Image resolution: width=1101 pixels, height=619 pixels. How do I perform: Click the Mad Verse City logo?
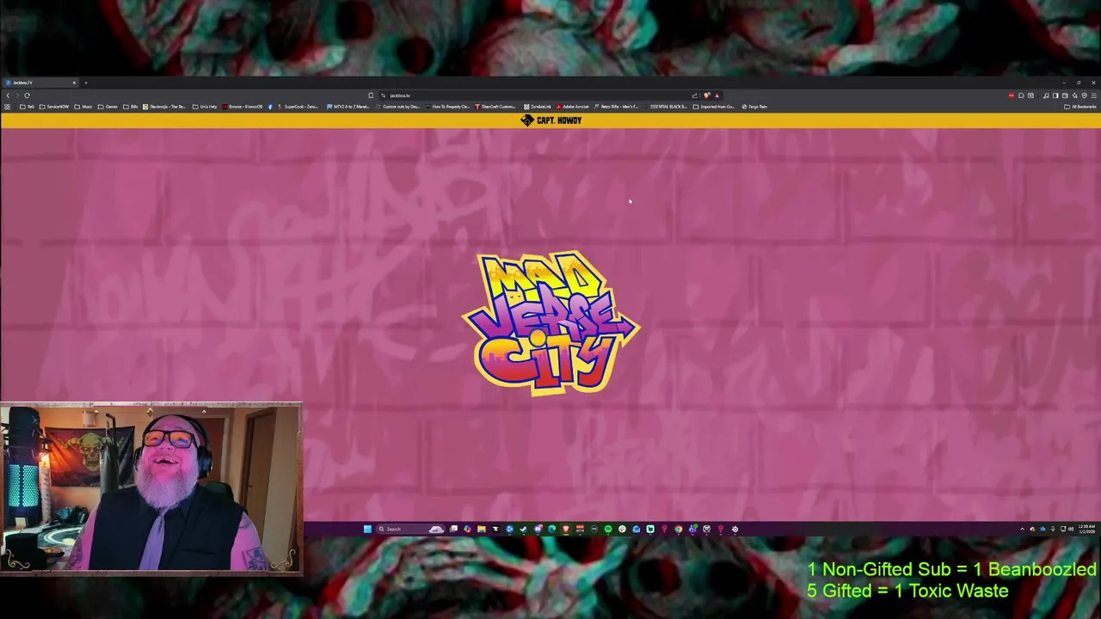[x=550, y=323]
